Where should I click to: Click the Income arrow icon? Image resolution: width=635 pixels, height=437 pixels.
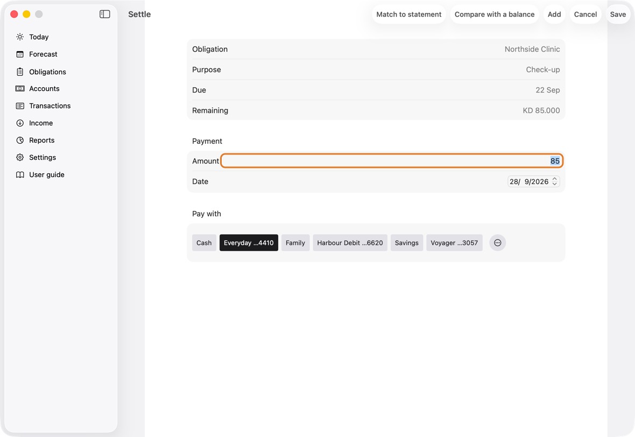20,123
